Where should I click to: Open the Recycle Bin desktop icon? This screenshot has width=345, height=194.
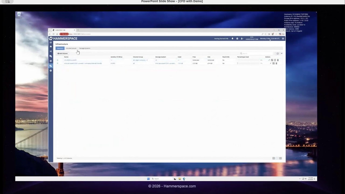[19, 15]
